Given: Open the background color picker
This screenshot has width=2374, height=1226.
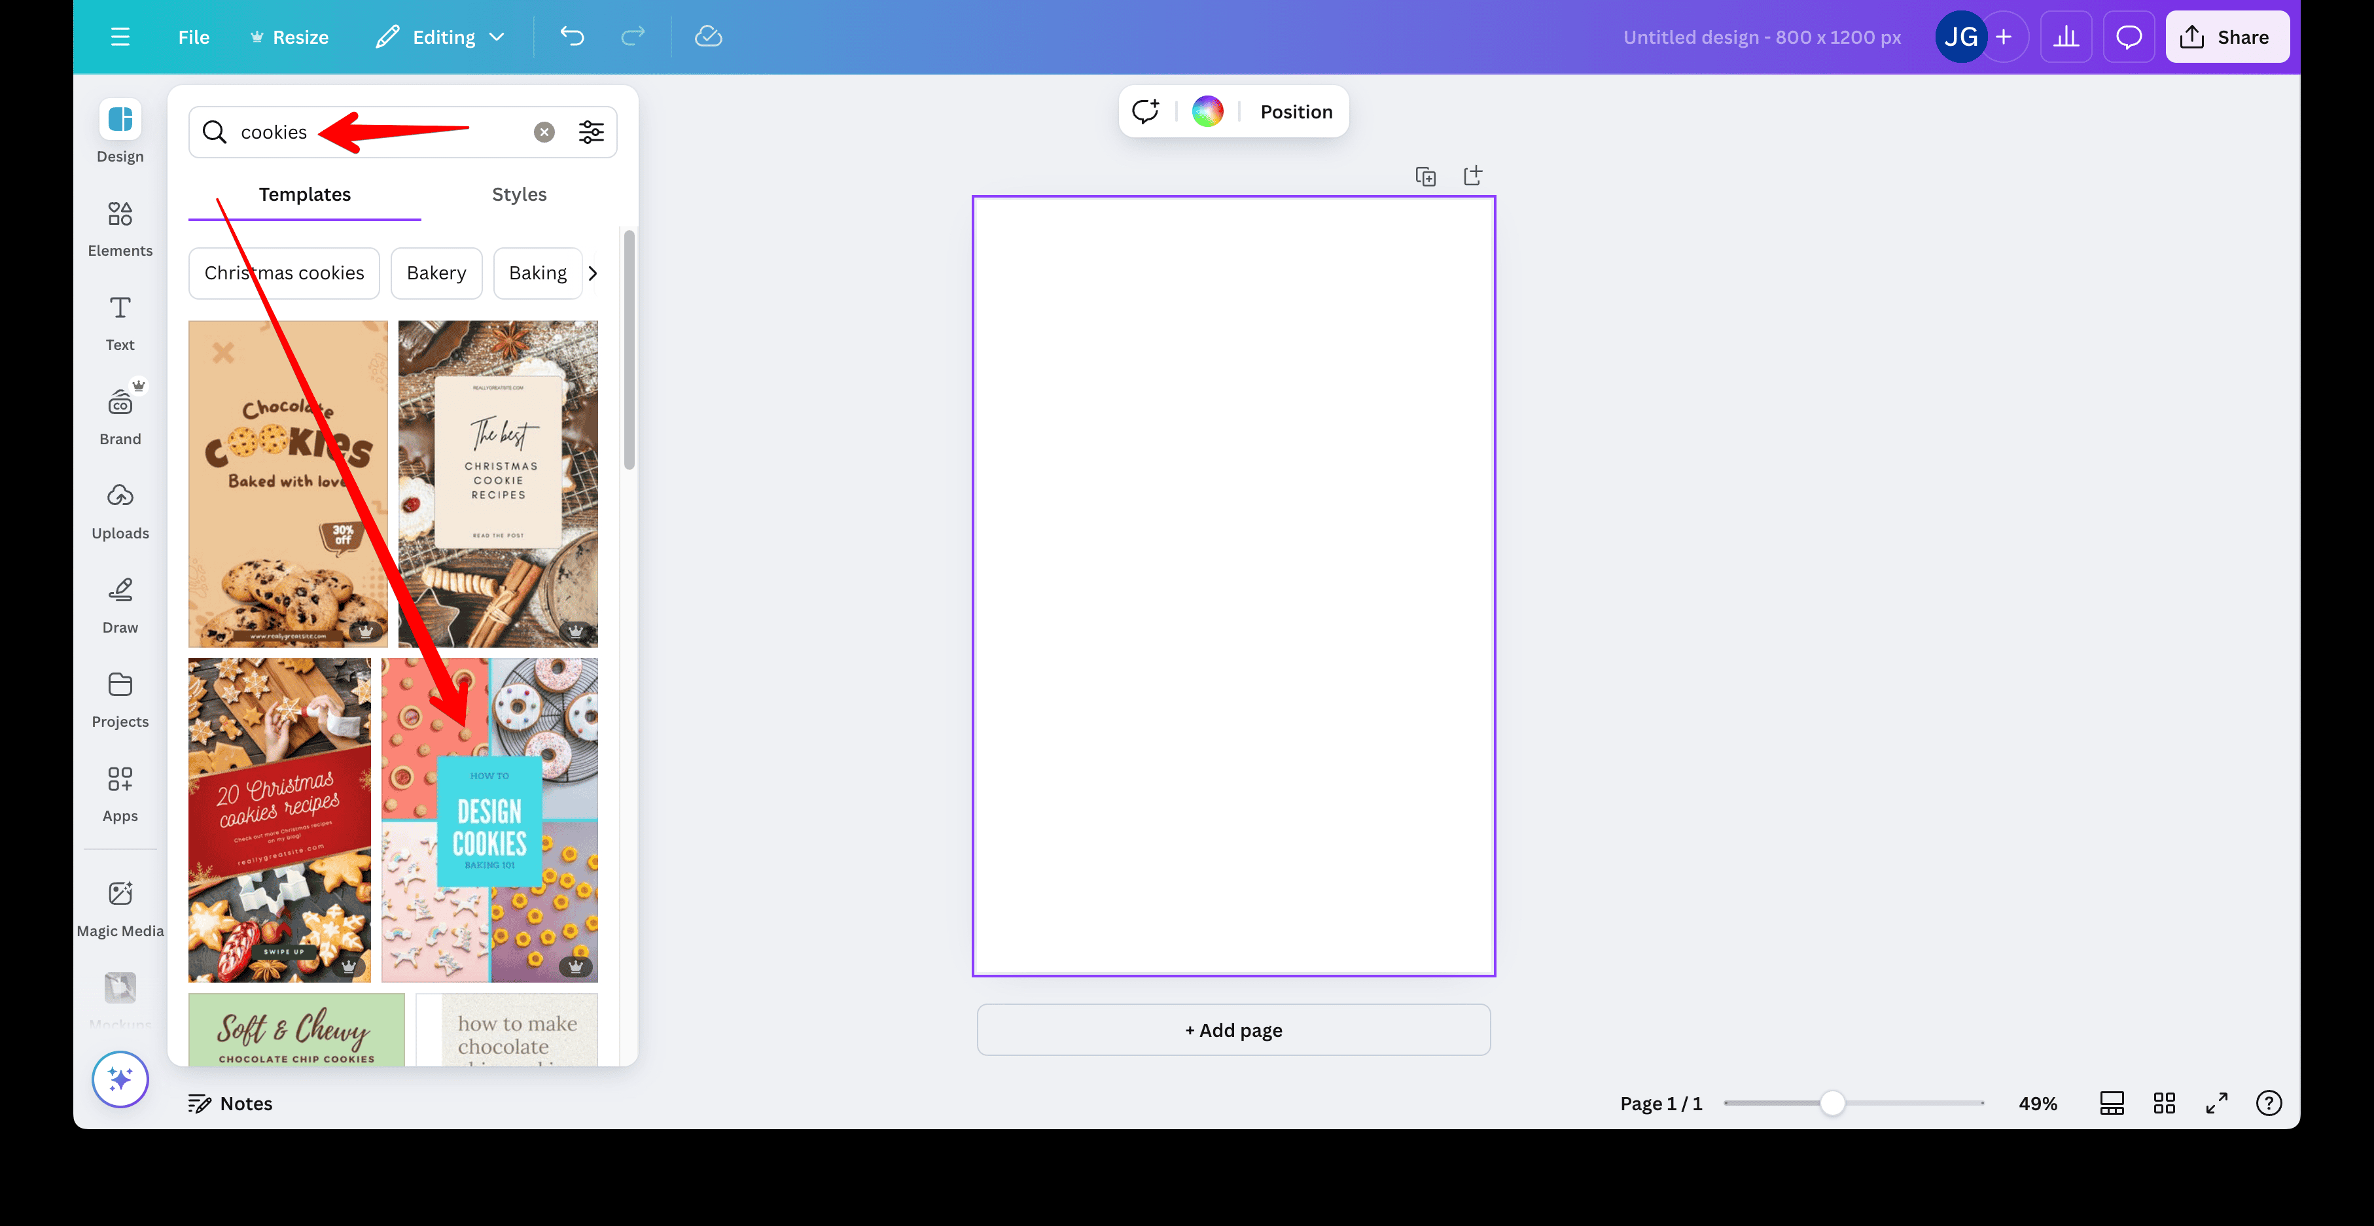Looking at the screenshot, I should (x=1207, y=111).
